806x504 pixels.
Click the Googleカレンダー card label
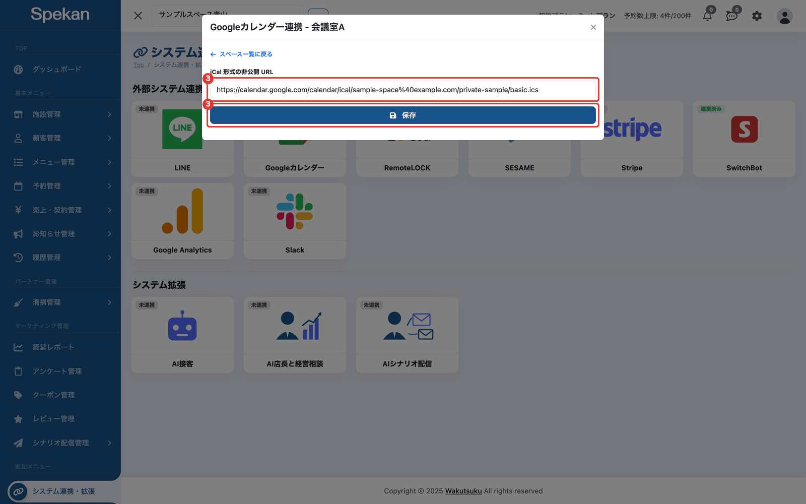[x=295, y=168]
